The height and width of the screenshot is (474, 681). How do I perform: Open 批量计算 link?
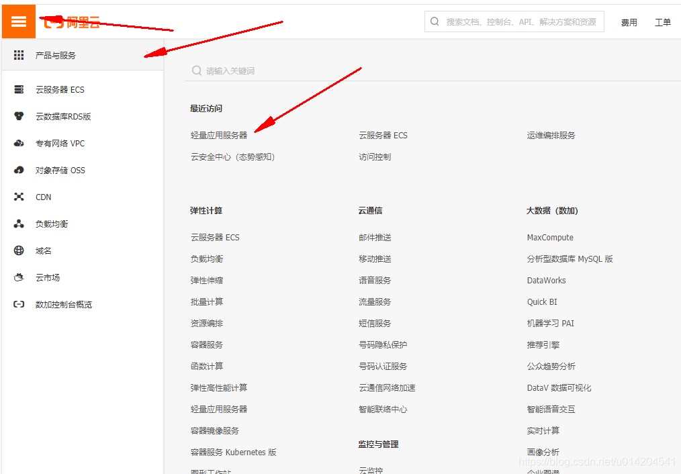coord(207,301)
